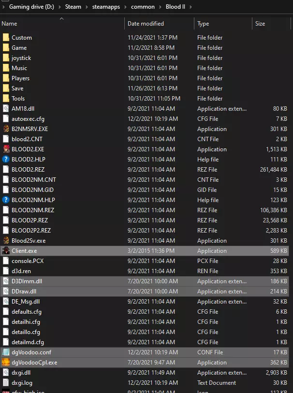This screenshot has height=393, width=293.
Task: Expand chevron after Steam breadcrumb
Action: pos(87,7)
